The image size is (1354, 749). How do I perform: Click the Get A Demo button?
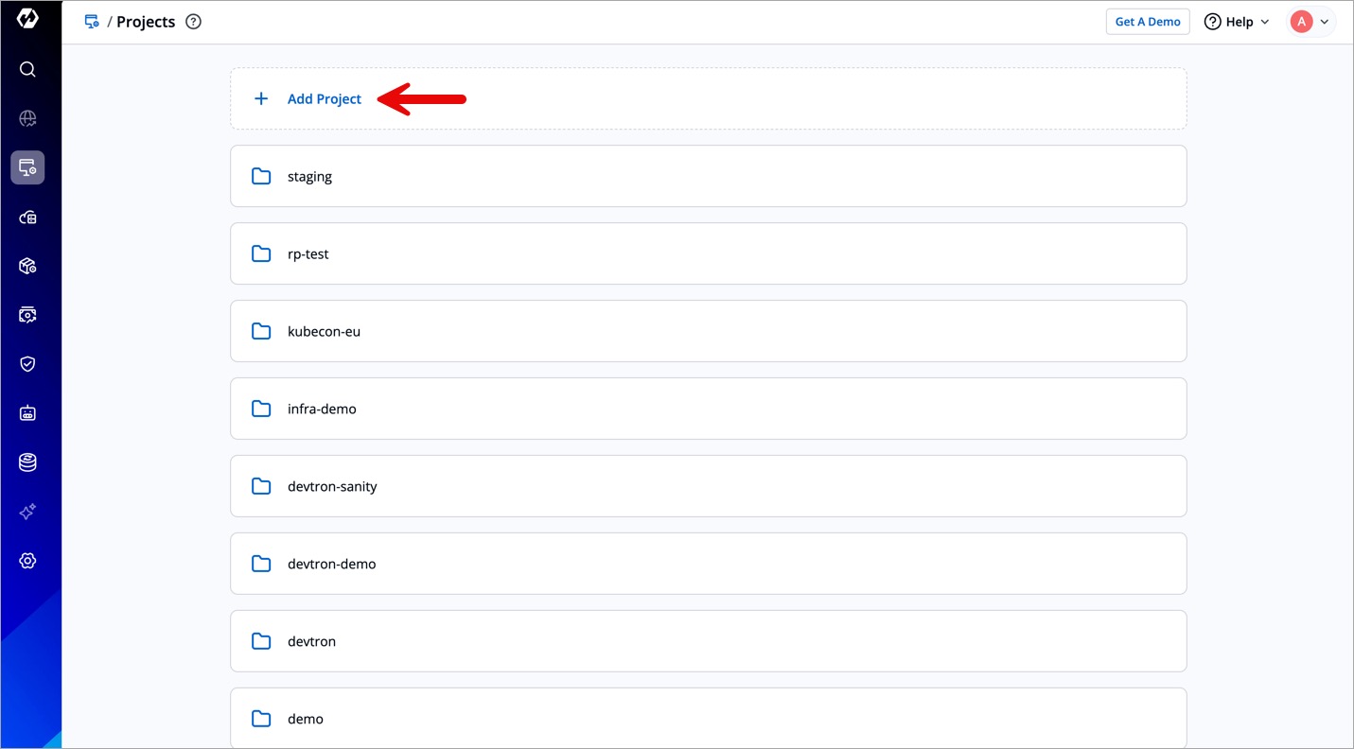[x=1147, y=22]
